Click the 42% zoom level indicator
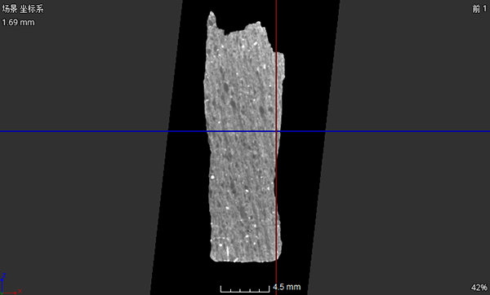 [479, 287]
